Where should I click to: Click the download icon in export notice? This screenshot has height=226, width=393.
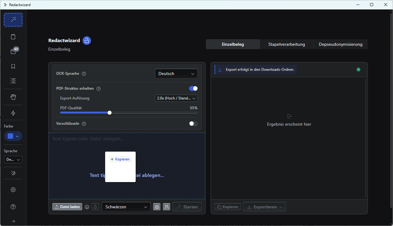(x=220, y=70)
